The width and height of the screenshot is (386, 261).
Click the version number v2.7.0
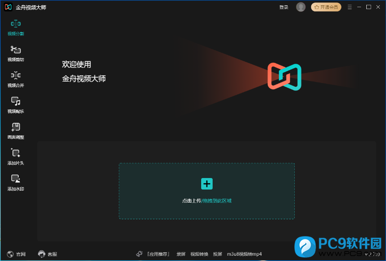click(x=372, y=254)
